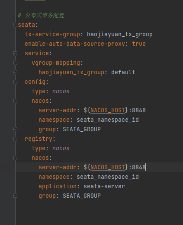The height and width of the screenshot is (225, 183).
Task: Collapse the seata block fold marker
Action: coord(15,25)
